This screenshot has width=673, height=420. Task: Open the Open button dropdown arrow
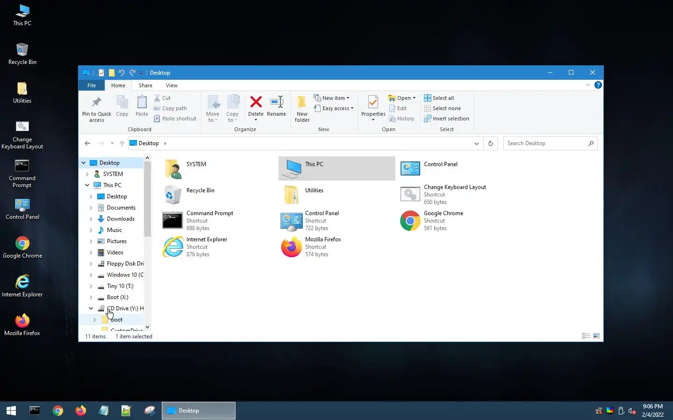(x=414, y=98)
